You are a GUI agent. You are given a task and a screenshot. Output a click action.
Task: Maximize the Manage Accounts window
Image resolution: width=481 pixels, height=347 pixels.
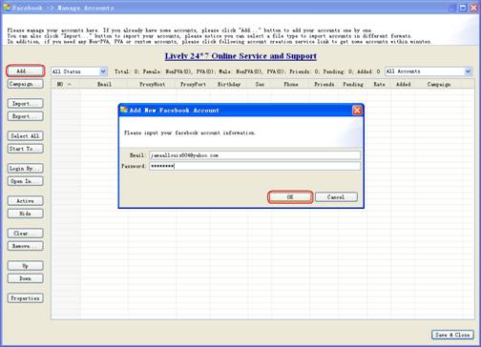point(463,8)
